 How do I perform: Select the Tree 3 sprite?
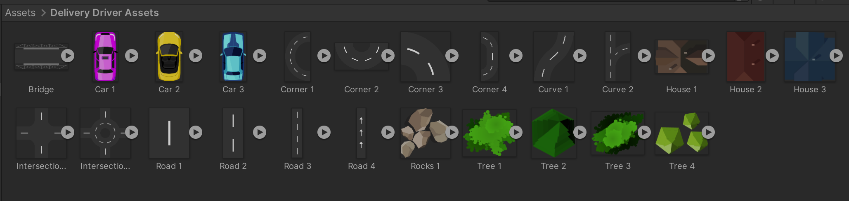617,133
